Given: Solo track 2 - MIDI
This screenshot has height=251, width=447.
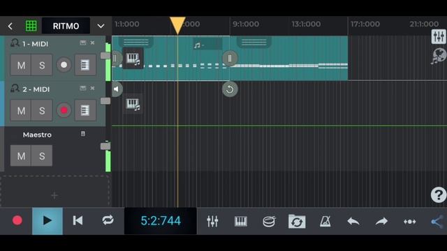Looking at the screenshot, I should (42, 110).
